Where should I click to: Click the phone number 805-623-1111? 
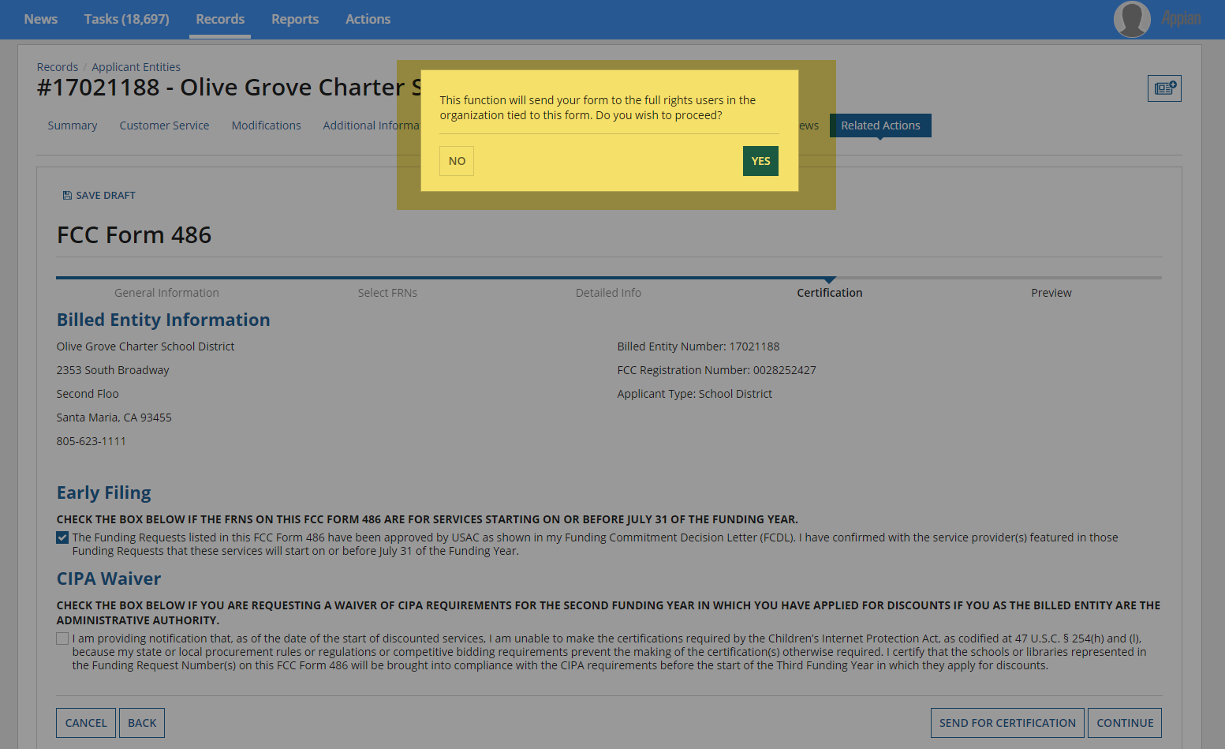point(92,441)
